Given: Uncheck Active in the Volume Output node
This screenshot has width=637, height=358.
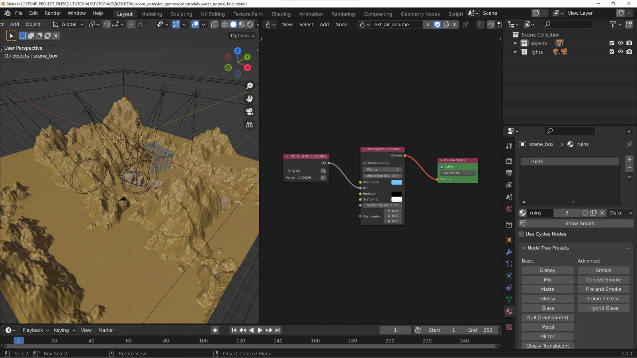Looking at the screenshot, I should (442, 167).
